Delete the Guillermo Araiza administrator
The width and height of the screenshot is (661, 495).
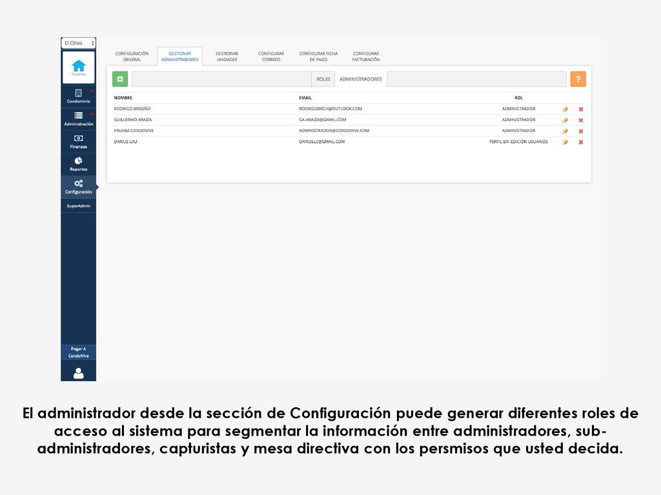(581, 120)
